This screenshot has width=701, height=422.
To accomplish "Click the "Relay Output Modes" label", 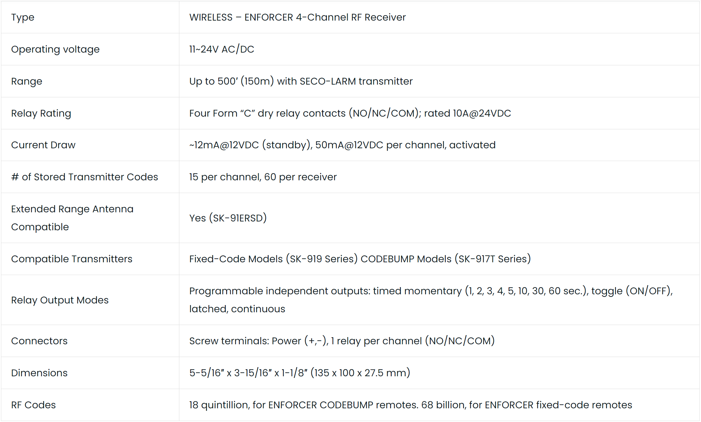I will [x=60, y=300].
